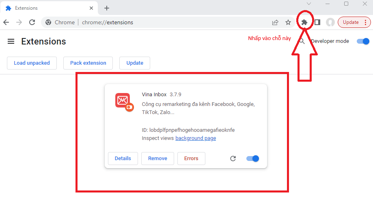Click the Chrome site info icon

48,22
